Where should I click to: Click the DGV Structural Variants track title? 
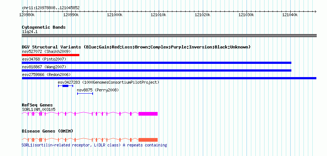[x=136, y=47]
